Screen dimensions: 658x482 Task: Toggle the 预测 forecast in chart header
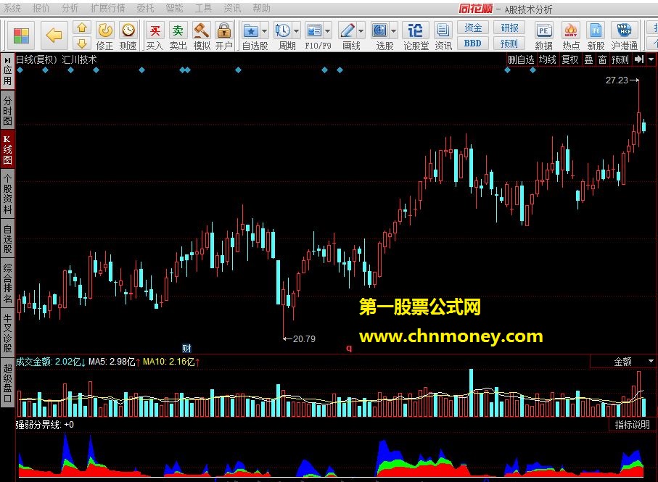coord(620,59)
